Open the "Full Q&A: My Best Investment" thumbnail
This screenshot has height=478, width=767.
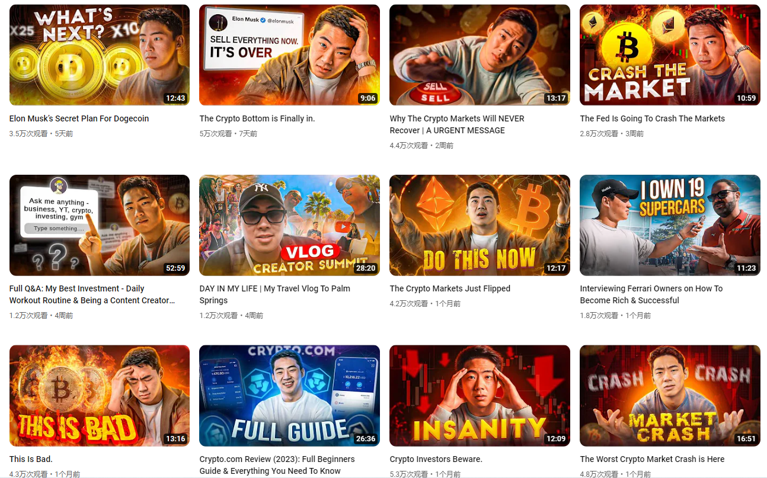pyautogui.click(x=99, y=225)
